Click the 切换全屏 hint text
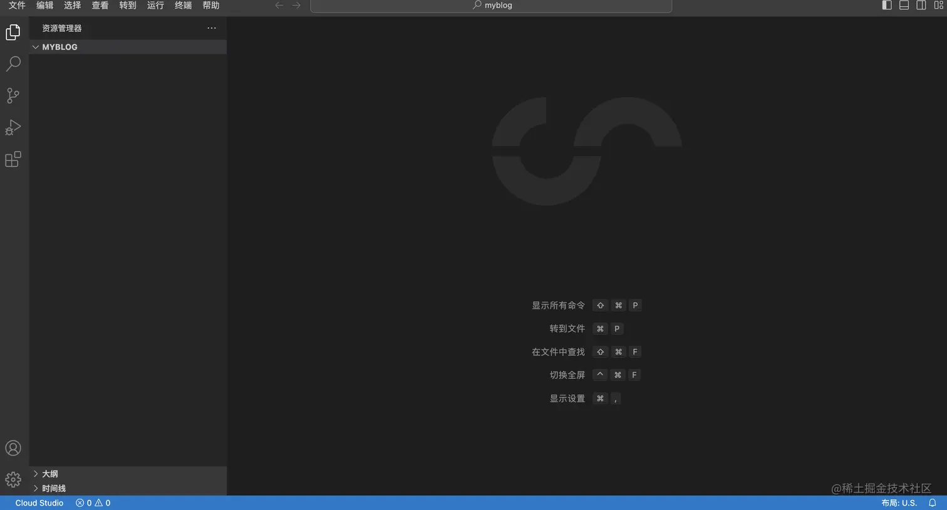 pyautogui.click(x=567, y=375)
